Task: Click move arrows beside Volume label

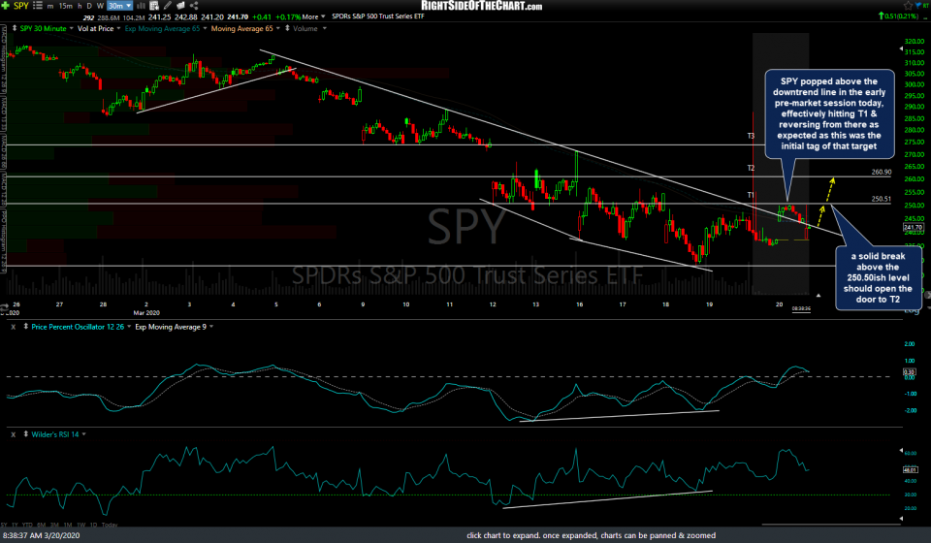Action: click(287, 28)
